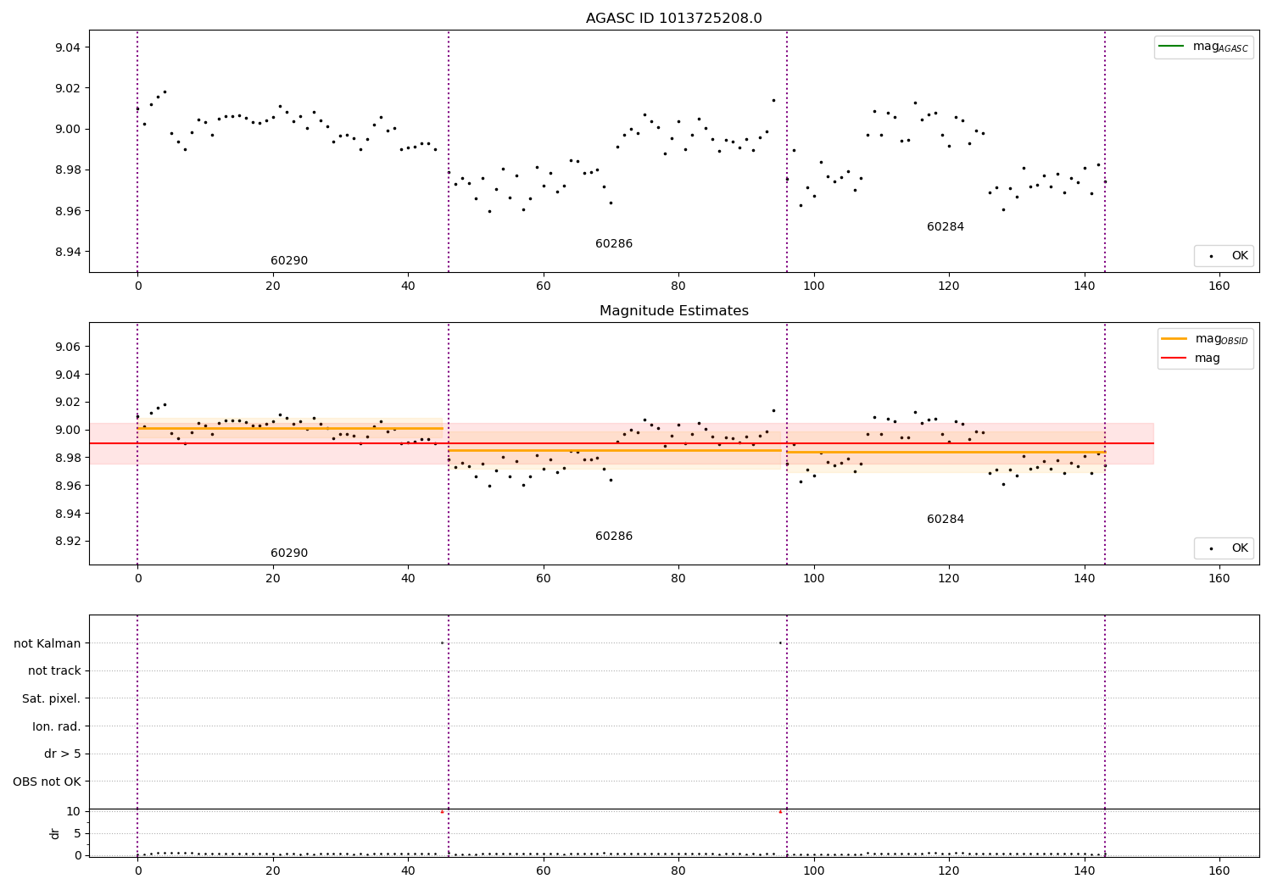The width and height of the screenshot is (1272, 890).
Task: Select the 60290 label in top plot
Action: pyautogui.click(x=289, y=261)
